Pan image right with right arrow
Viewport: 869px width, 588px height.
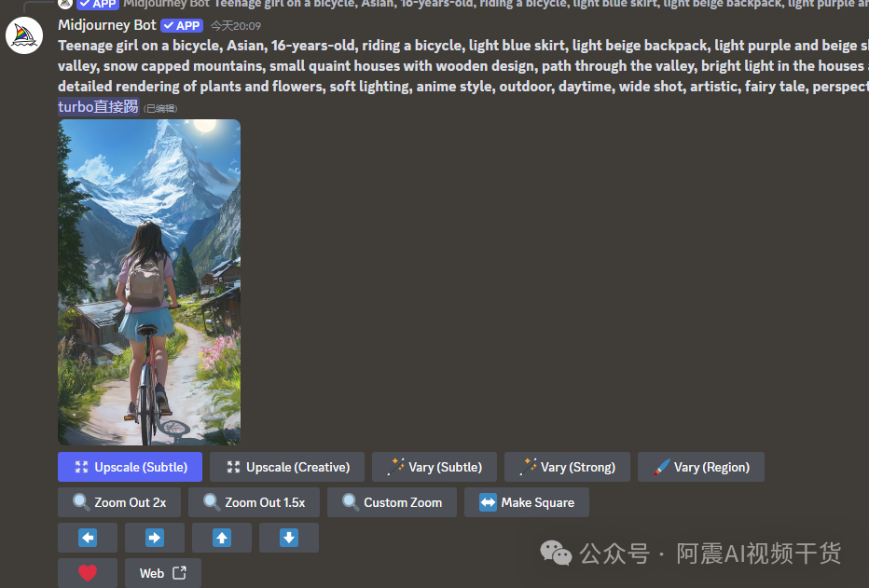tap(155, 538)
